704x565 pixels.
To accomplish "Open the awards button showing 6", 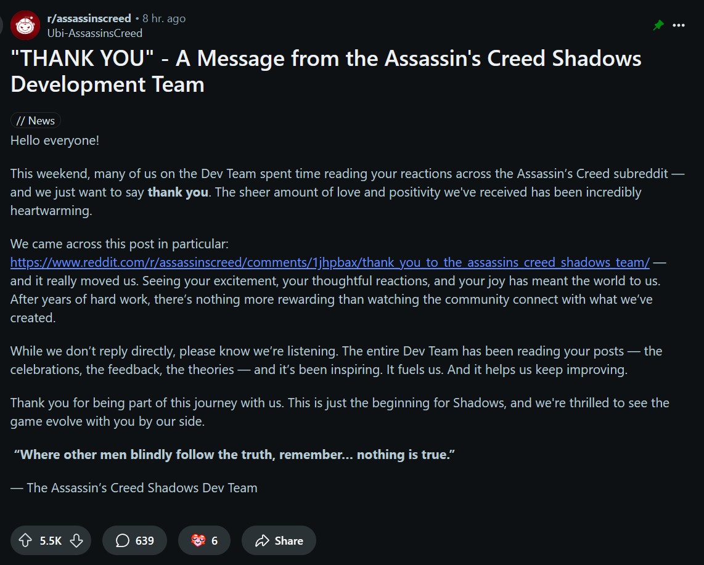I will pyautogui.click(x=204, y=540).
